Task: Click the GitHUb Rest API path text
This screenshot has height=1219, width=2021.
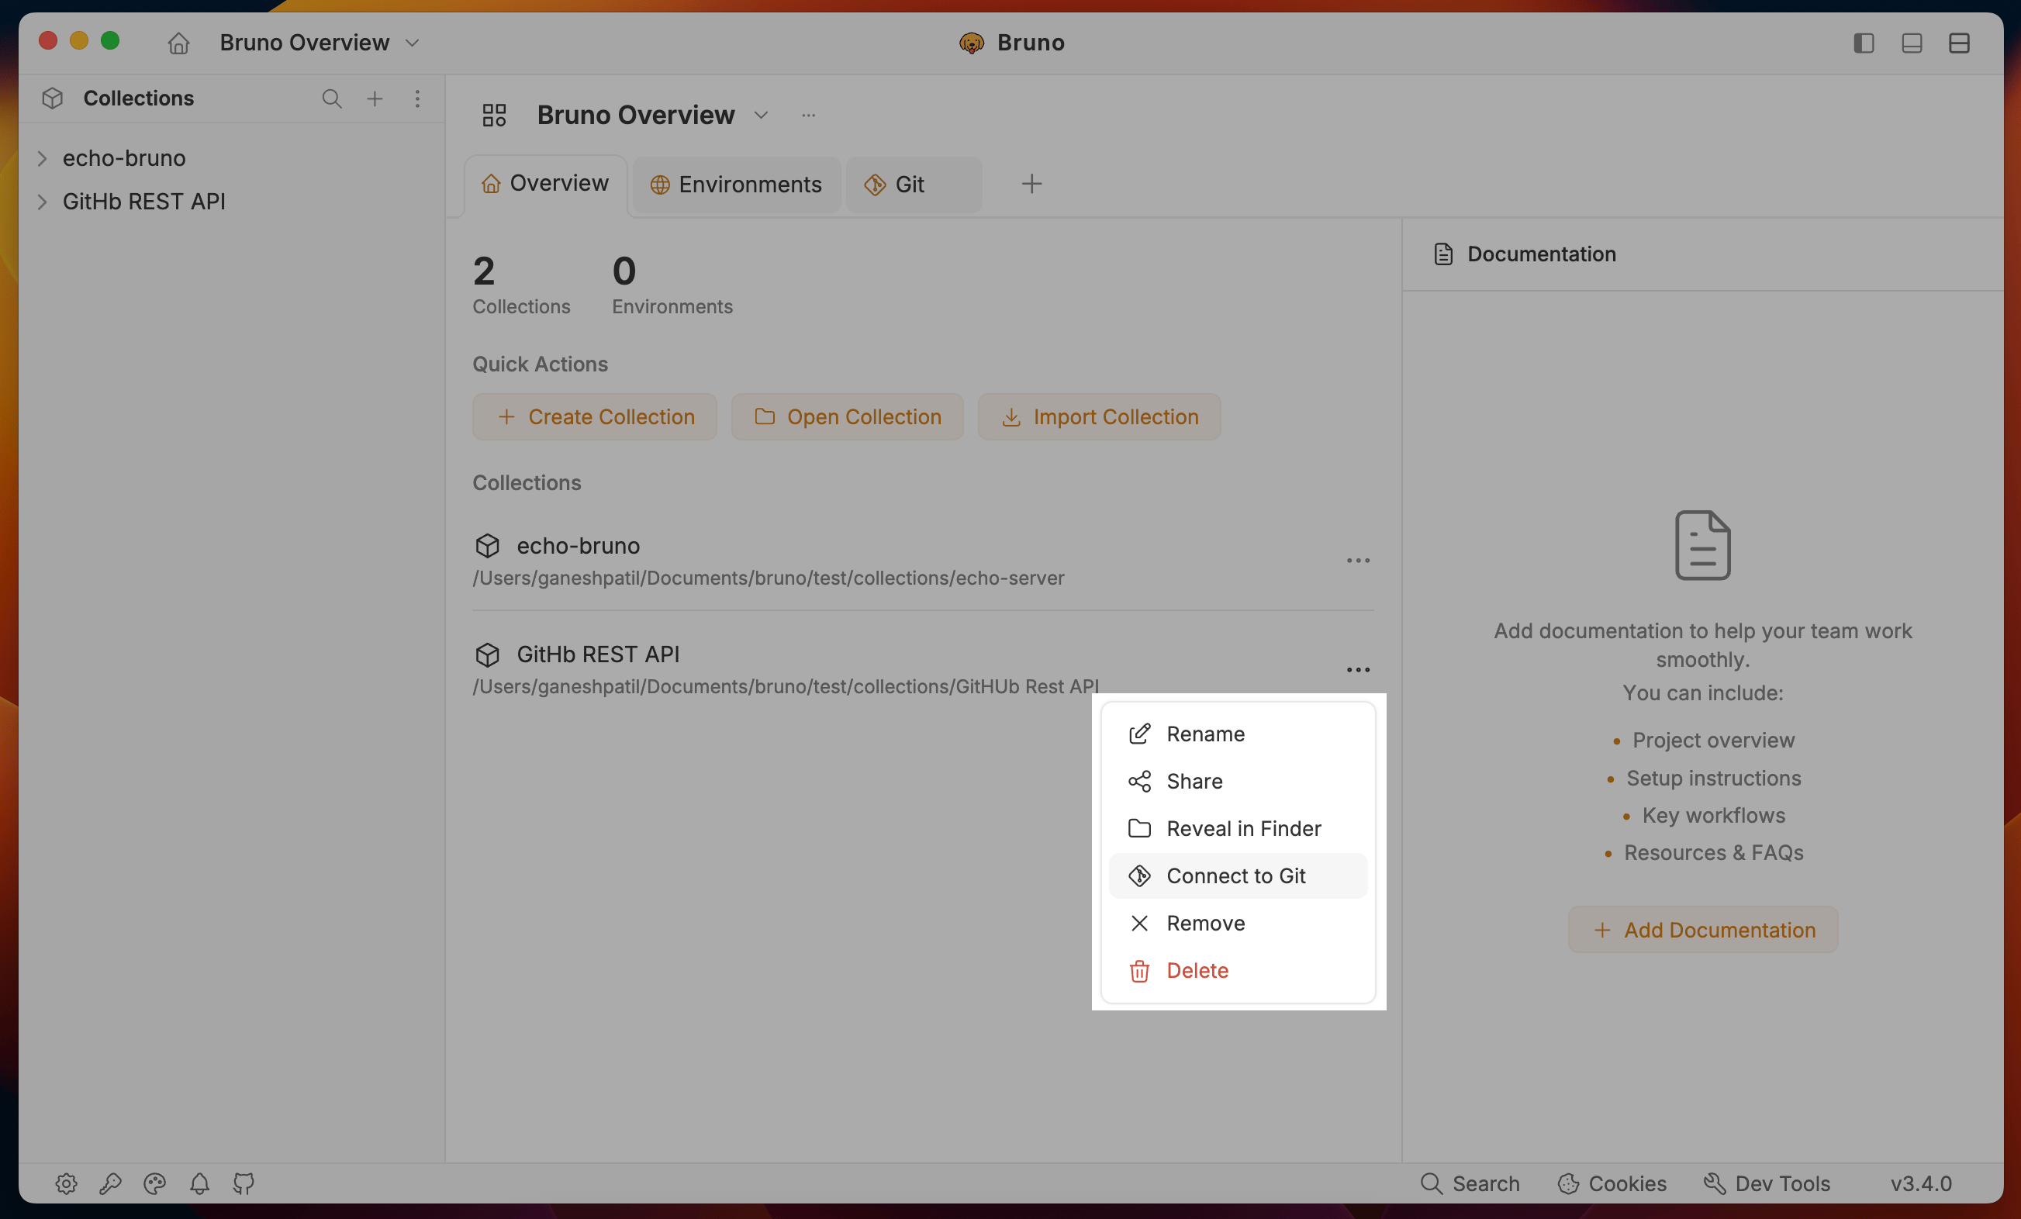Action: [785, 685]
